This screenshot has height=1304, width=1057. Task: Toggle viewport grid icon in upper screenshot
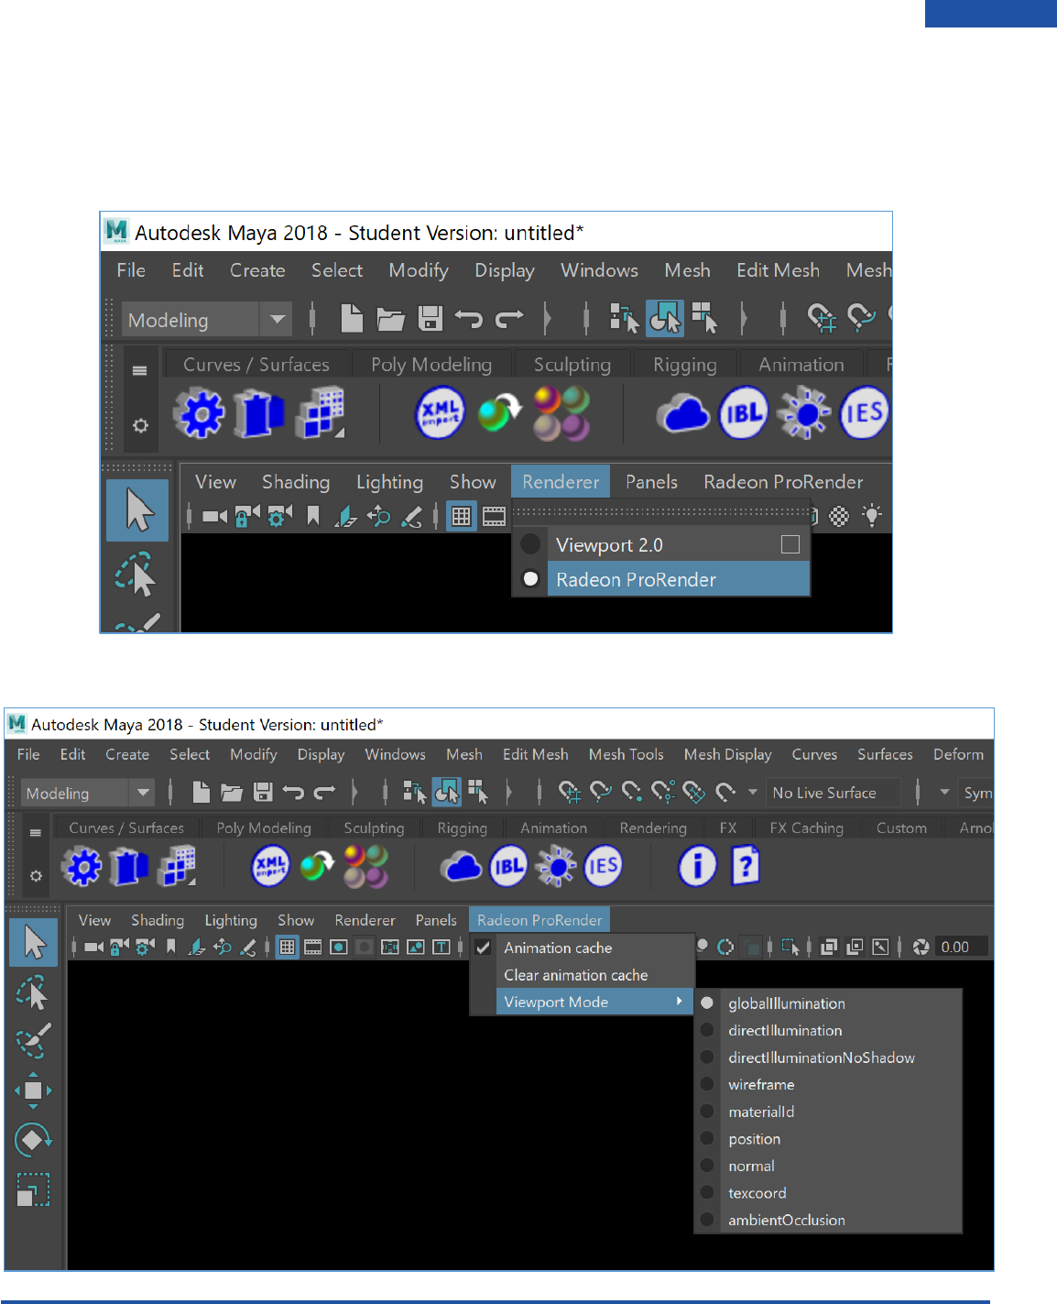point(462,517)
